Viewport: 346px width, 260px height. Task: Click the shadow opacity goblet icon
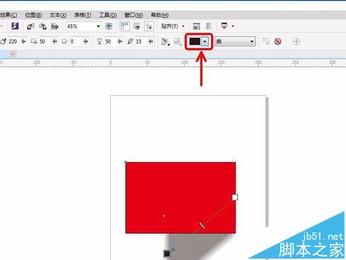point(100,42)
